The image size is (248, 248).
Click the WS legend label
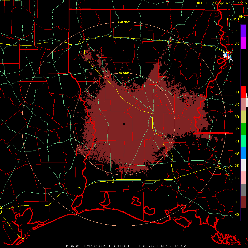tap(237, 153)
